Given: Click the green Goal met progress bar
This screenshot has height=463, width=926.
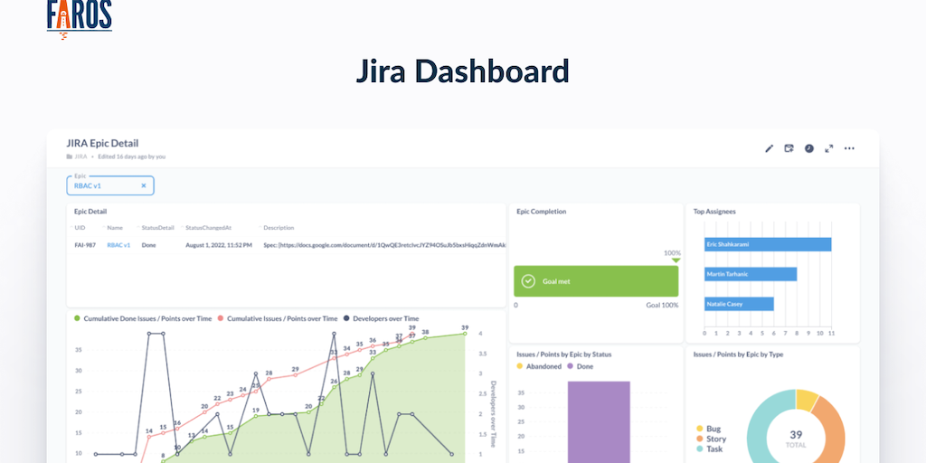Looking at the screenshot, I should click(596, 281).
